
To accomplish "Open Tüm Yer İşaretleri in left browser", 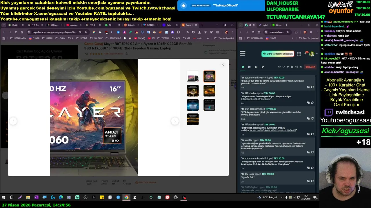I will point(224,38).
